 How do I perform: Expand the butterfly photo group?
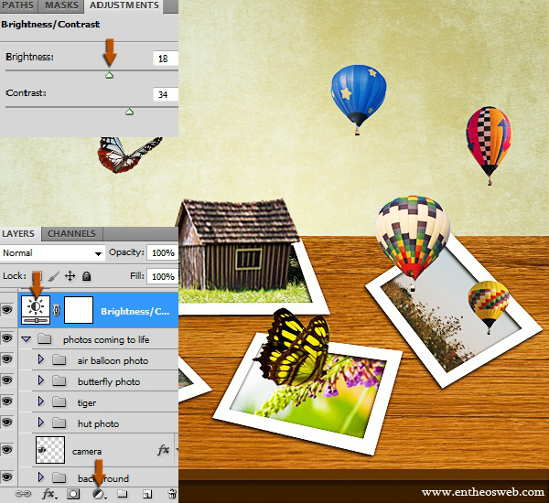[41, 380]
